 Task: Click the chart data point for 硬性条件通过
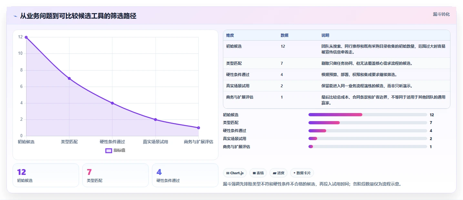point(112,103)
